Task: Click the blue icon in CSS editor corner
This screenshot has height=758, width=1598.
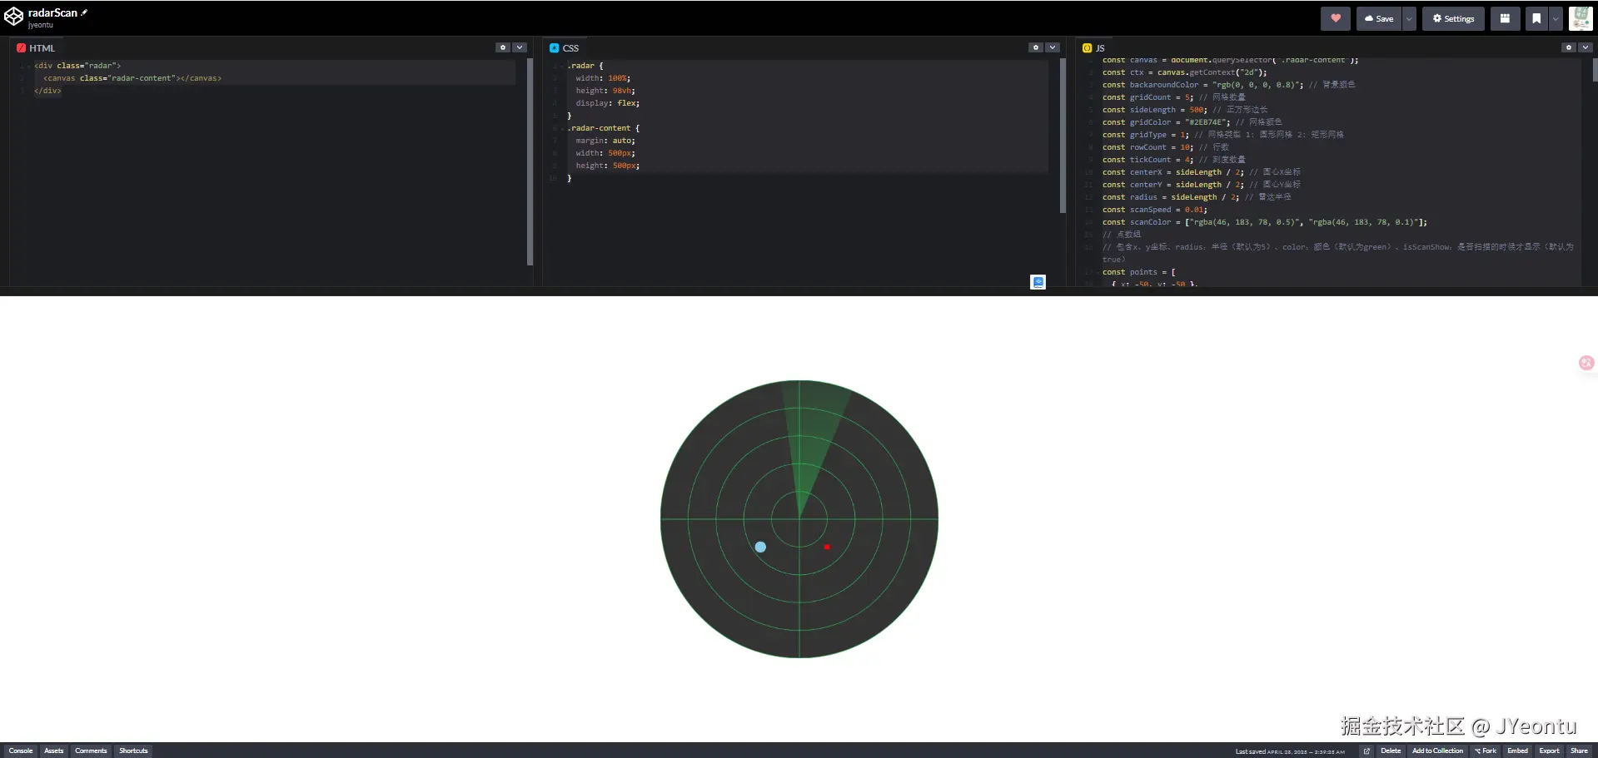Action: pos(1038,282)
